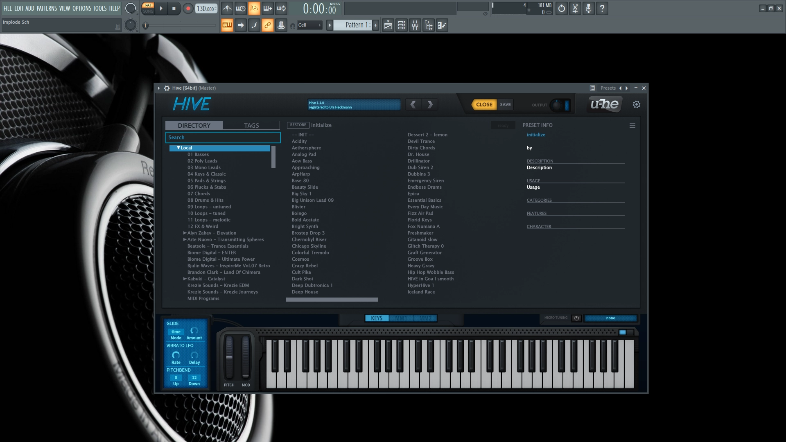786x442 pixels.
Task: Click the MOD wheel
Action: 246,357
